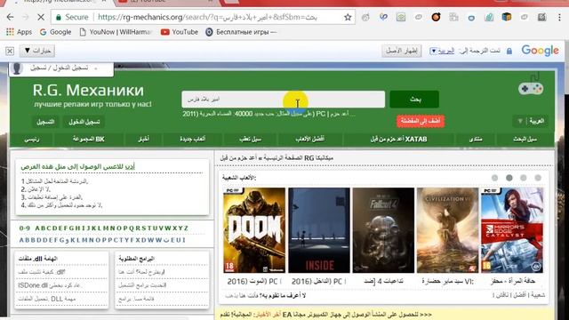Open the translate target language dropdown العربية
The image size is (569, 320).
coord(442,52)
